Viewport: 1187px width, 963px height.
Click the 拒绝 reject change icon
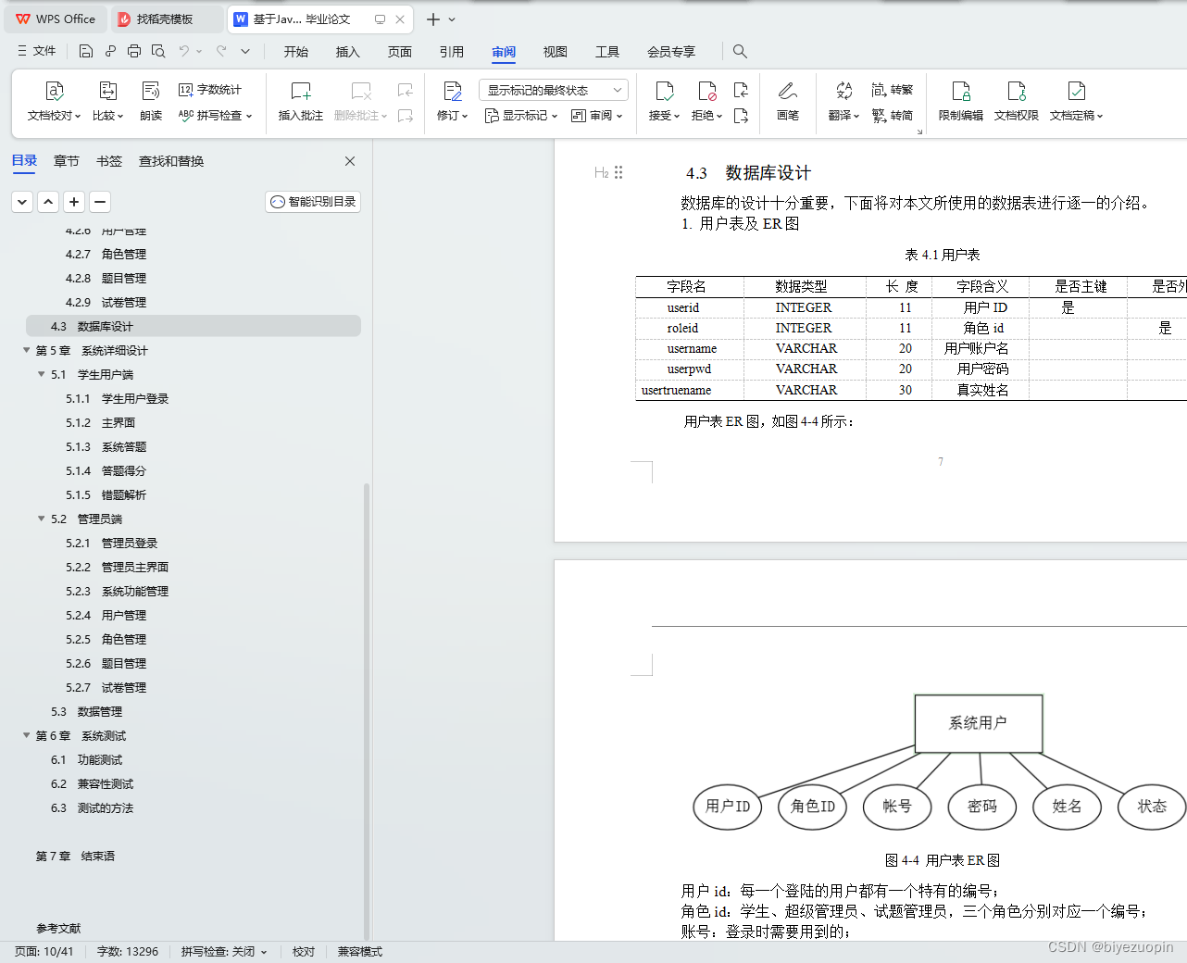707,91
